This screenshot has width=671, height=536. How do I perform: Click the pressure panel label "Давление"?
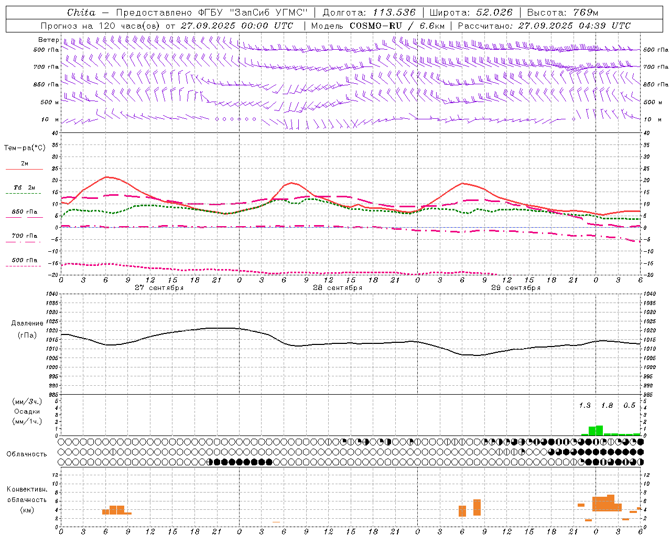pos(27,323)
